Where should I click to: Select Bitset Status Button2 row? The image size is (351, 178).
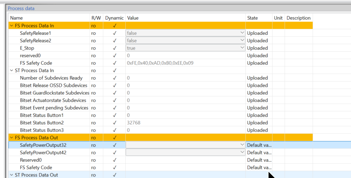point(42,122)
